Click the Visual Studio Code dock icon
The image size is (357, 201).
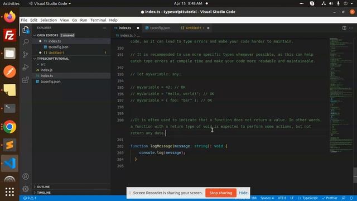[x=9, y=163]
